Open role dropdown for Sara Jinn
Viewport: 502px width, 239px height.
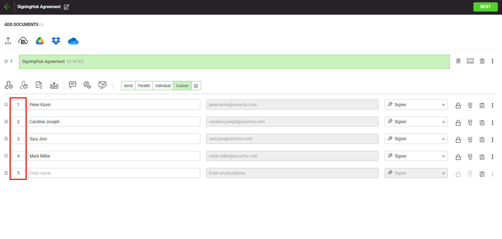tap(416, 139)
